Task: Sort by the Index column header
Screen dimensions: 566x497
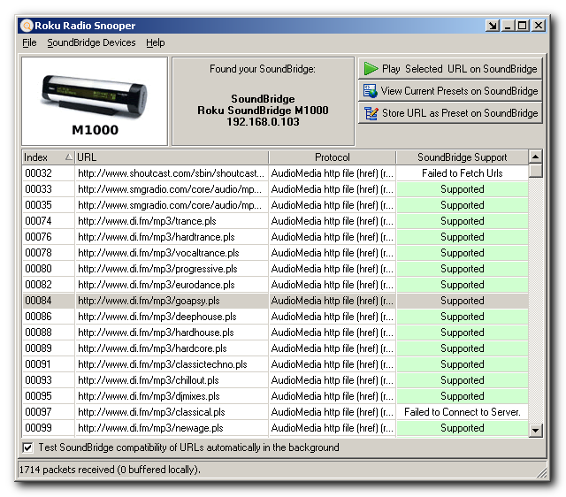Action: (48, 157)
